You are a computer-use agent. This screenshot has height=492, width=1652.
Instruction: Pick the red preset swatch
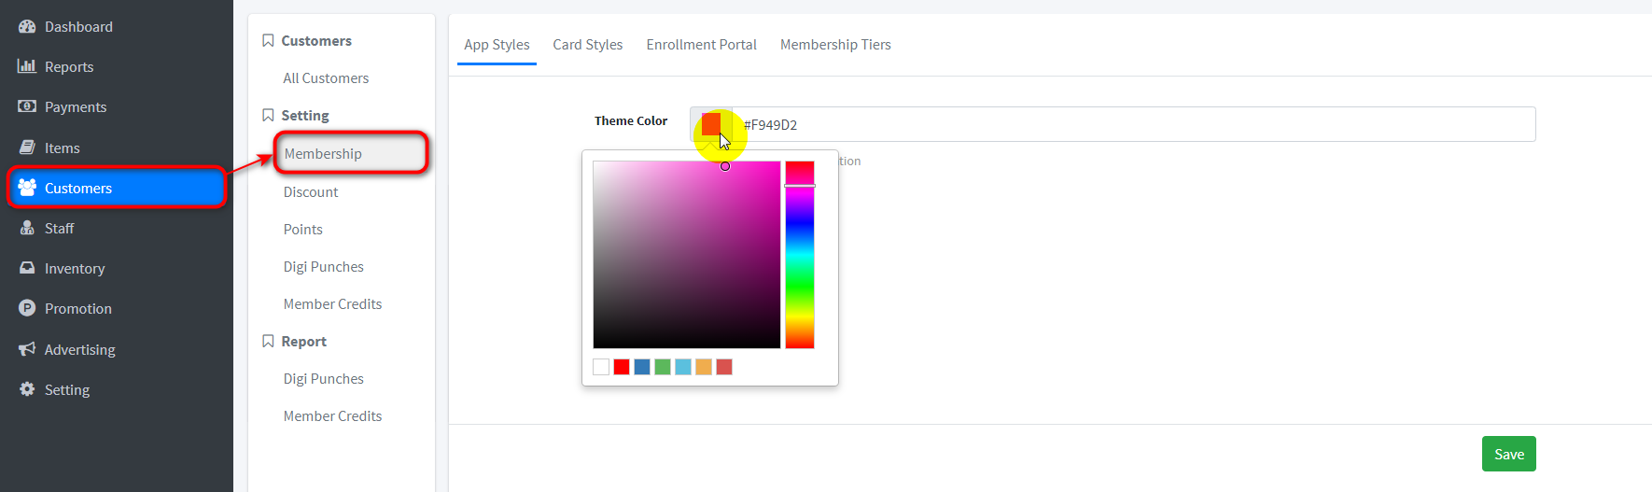point(622,367)
